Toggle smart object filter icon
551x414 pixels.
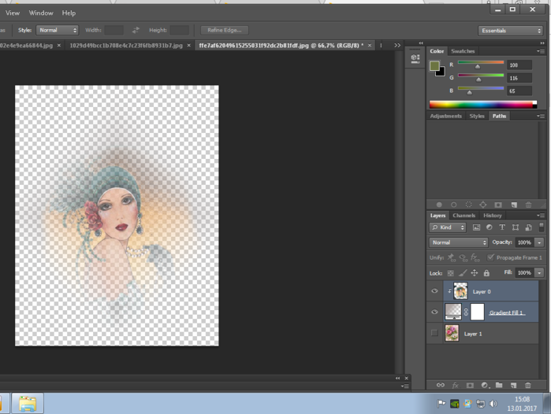click(x=528, y=227)
